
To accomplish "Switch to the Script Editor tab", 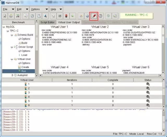I will [47, 22].
